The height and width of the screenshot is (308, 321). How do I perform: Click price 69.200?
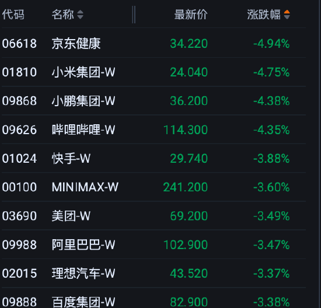point(189,216)
